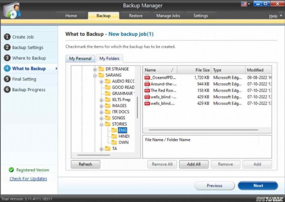Open the Manage Jobs tab
285x202 pixels.
[x=168, y=16]
